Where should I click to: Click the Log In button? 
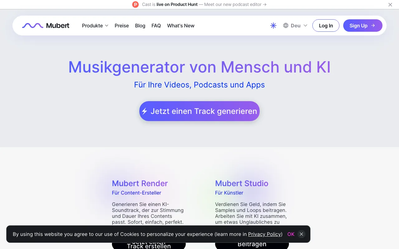(326, 26)
